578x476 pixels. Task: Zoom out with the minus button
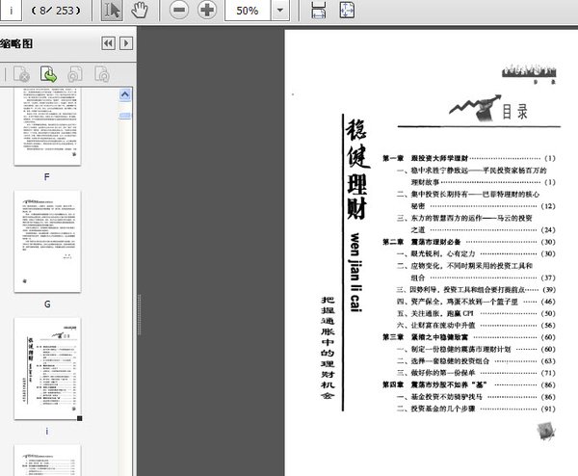(179, 10)
